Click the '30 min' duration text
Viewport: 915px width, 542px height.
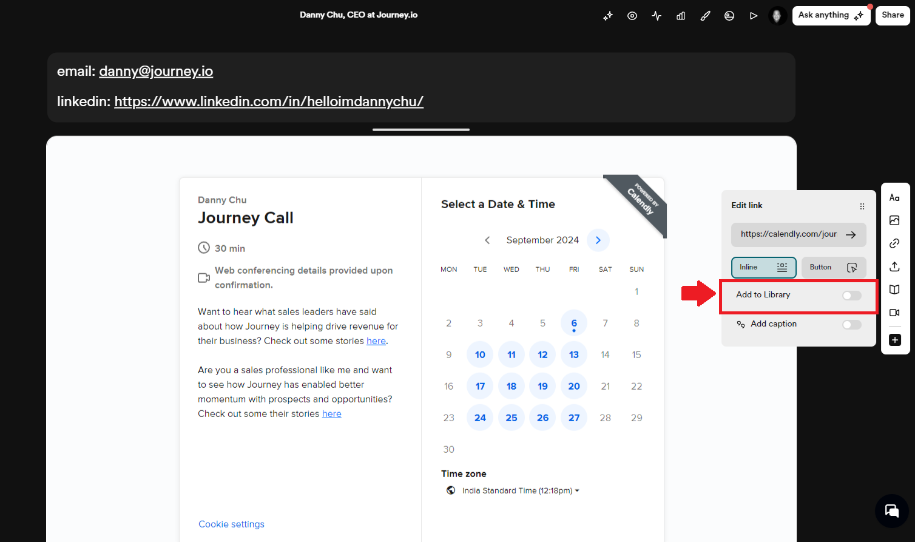click(230, 249)
